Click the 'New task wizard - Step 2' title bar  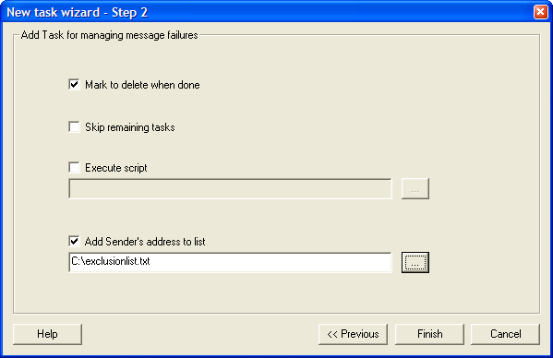[x=268, y=12]
